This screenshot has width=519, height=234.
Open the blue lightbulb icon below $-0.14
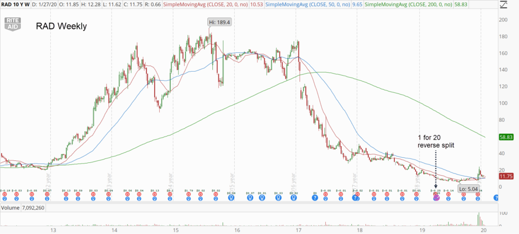(x=448, y=198)
